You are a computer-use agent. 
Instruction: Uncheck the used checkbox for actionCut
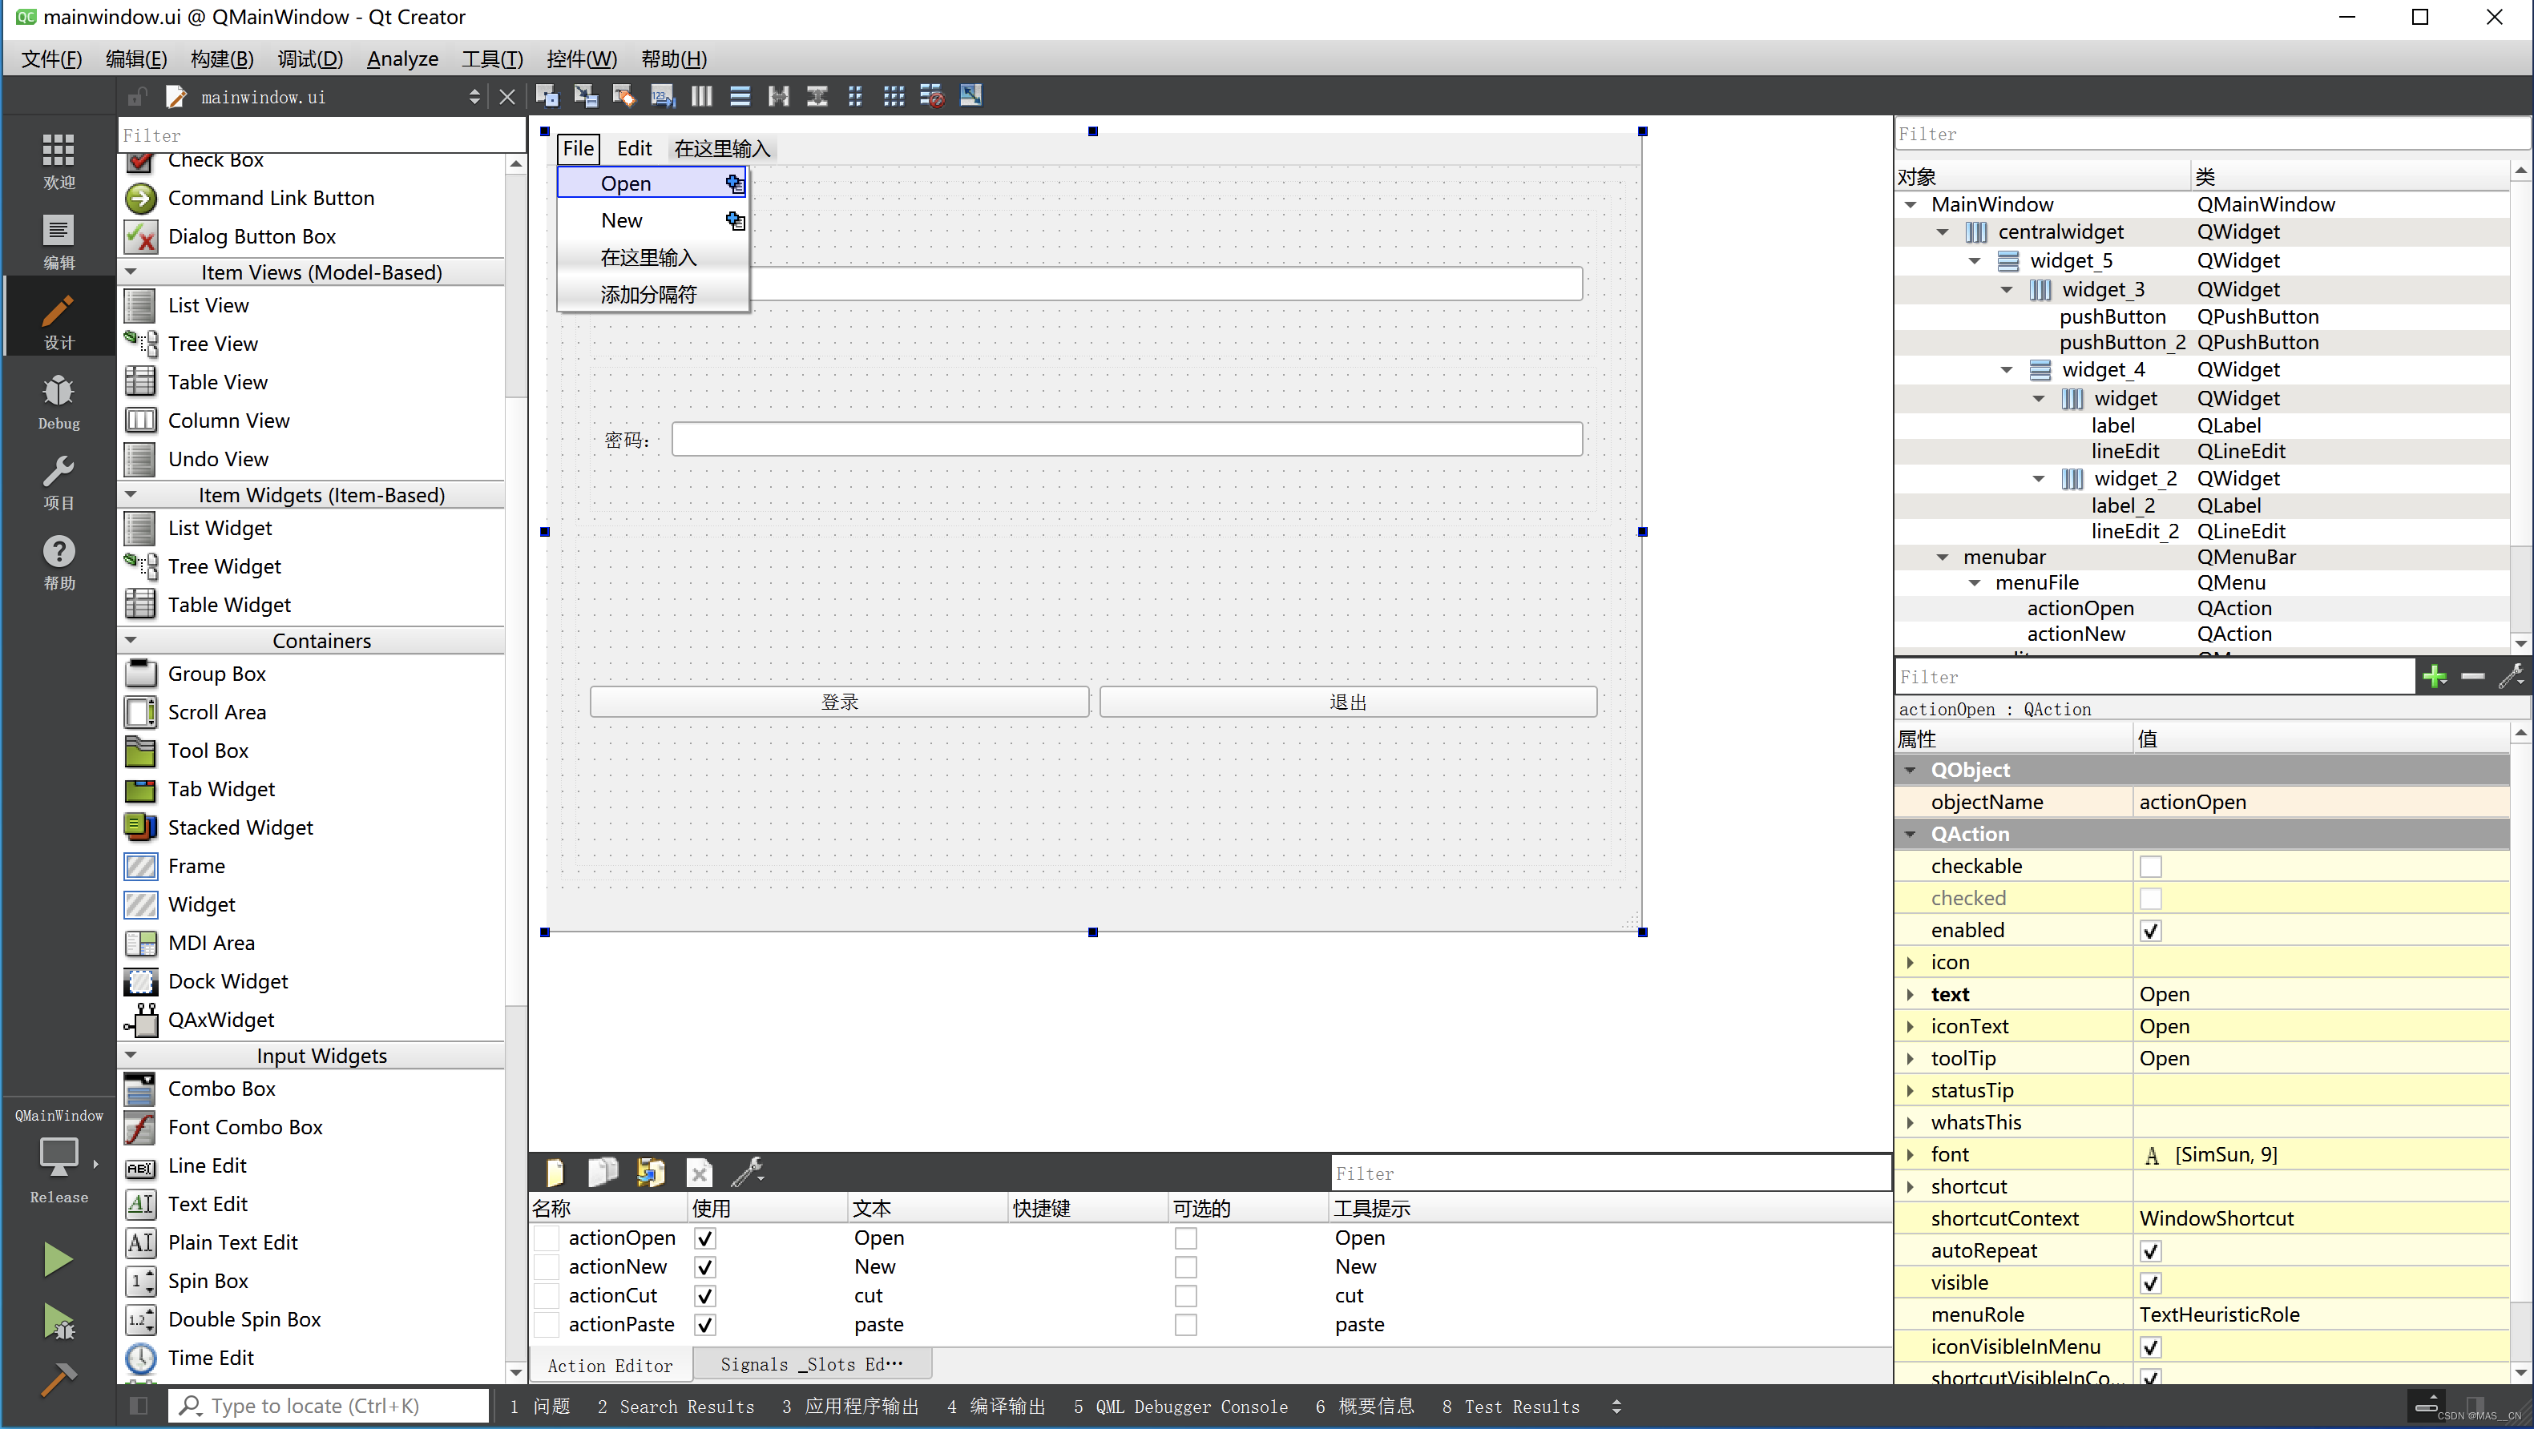704,1295
